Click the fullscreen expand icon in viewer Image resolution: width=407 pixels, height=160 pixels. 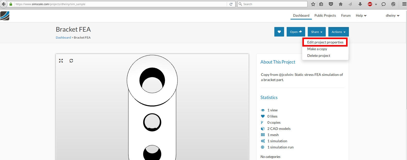coord(61,61)
